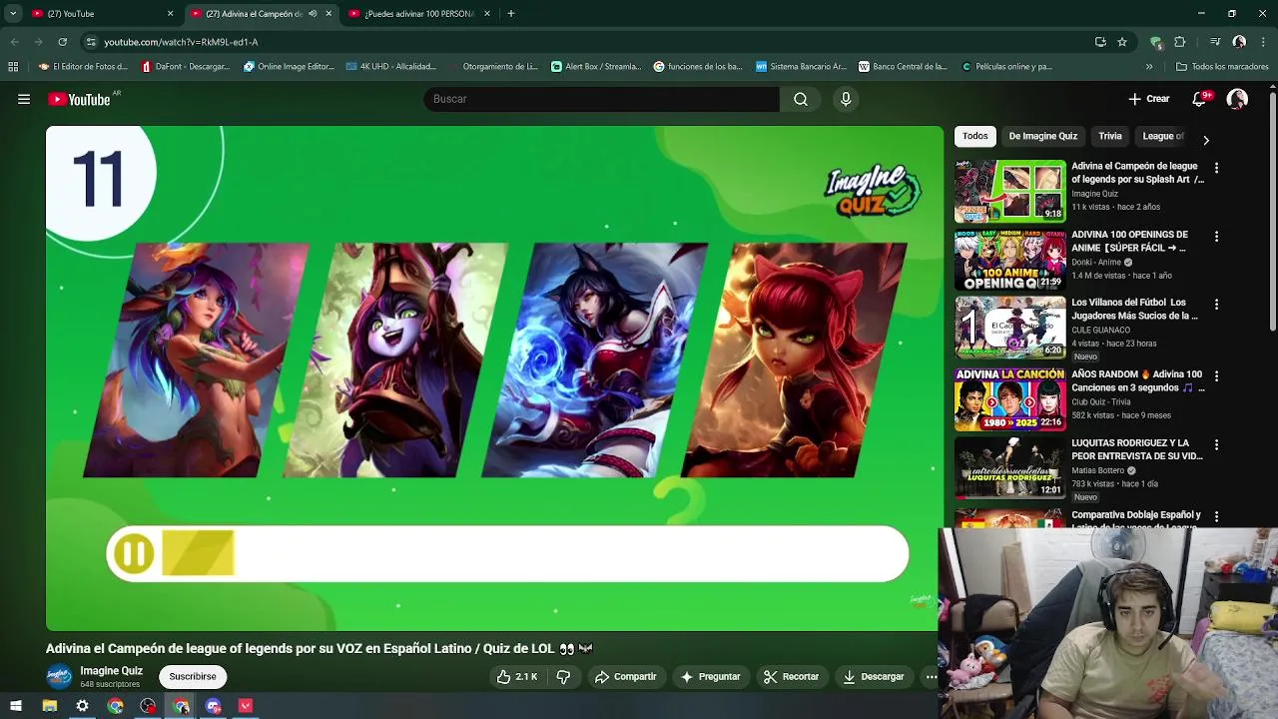Open options for Adivina 100 Openings de Anime
Image resolution: width=1278 pixels, height=719 pixels.
(1216, 237)
